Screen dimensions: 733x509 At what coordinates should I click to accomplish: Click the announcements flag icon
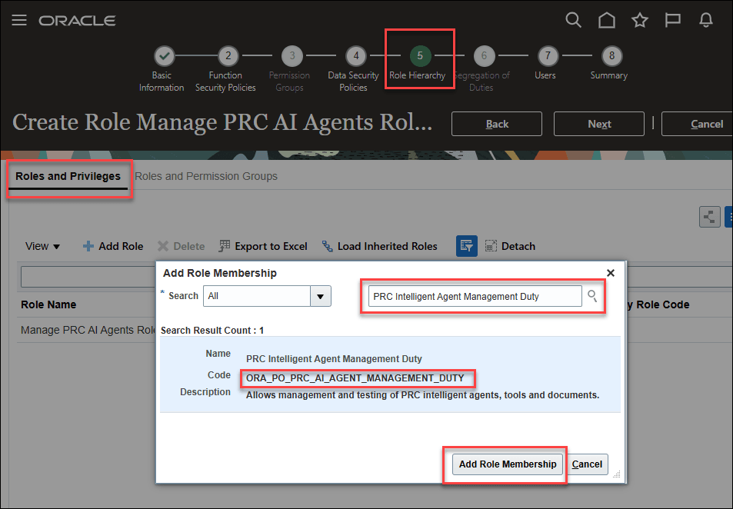tap(672, 20)
